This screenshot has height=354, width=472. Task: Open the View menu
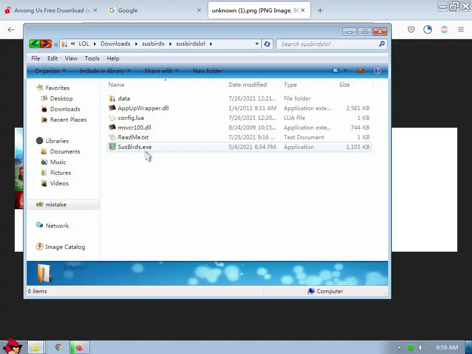pos(71,59)
